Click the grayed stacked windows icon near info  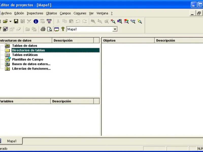(42, 21)
